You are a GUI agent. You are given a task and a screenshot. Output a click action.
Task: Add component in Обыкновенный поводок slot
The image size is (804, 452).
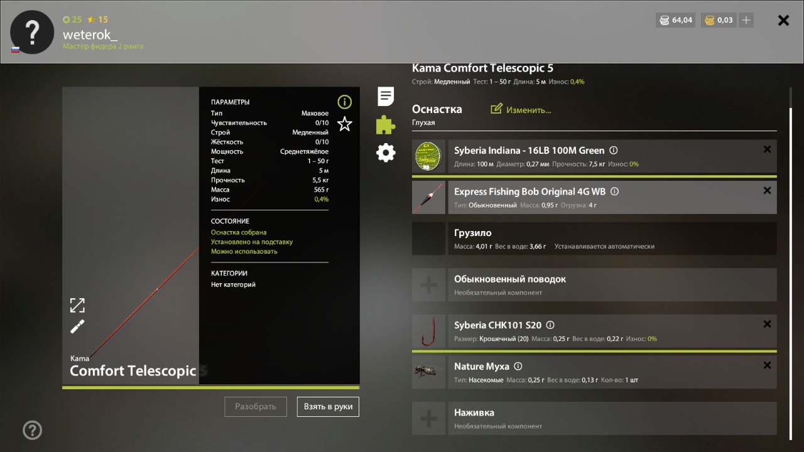(x=428, y=285)
